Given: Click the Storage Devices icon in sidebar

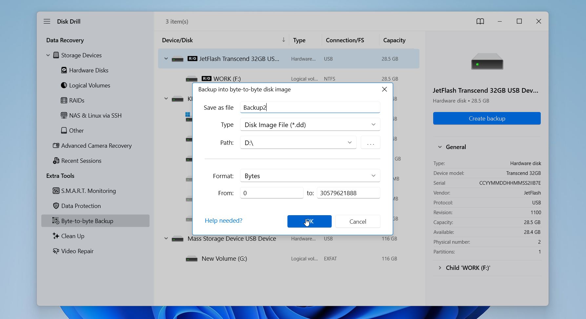Looking at the screenshot, I should point(56,55).
